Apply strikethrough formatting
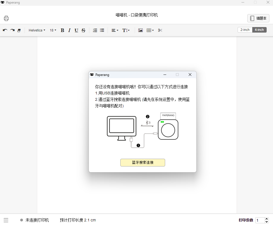Screen dimensions: 273x225 83,30
